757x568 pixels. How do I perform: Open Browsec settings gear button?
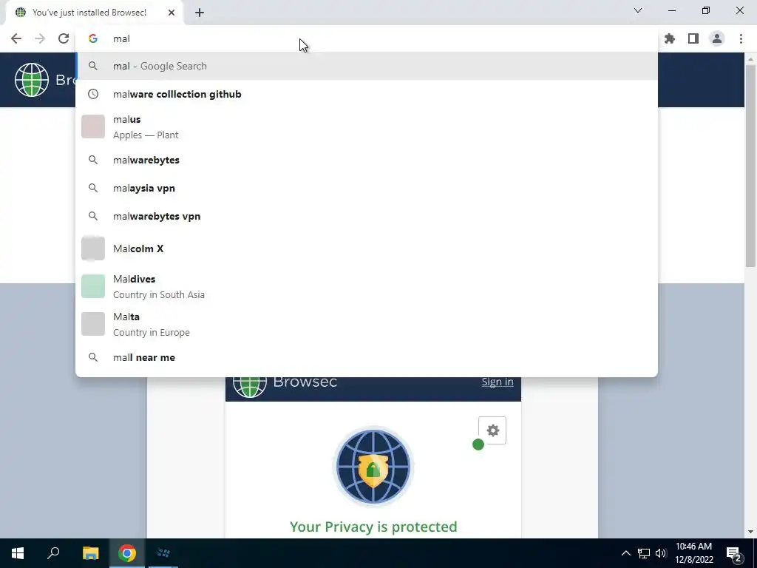tap(492, 430)
